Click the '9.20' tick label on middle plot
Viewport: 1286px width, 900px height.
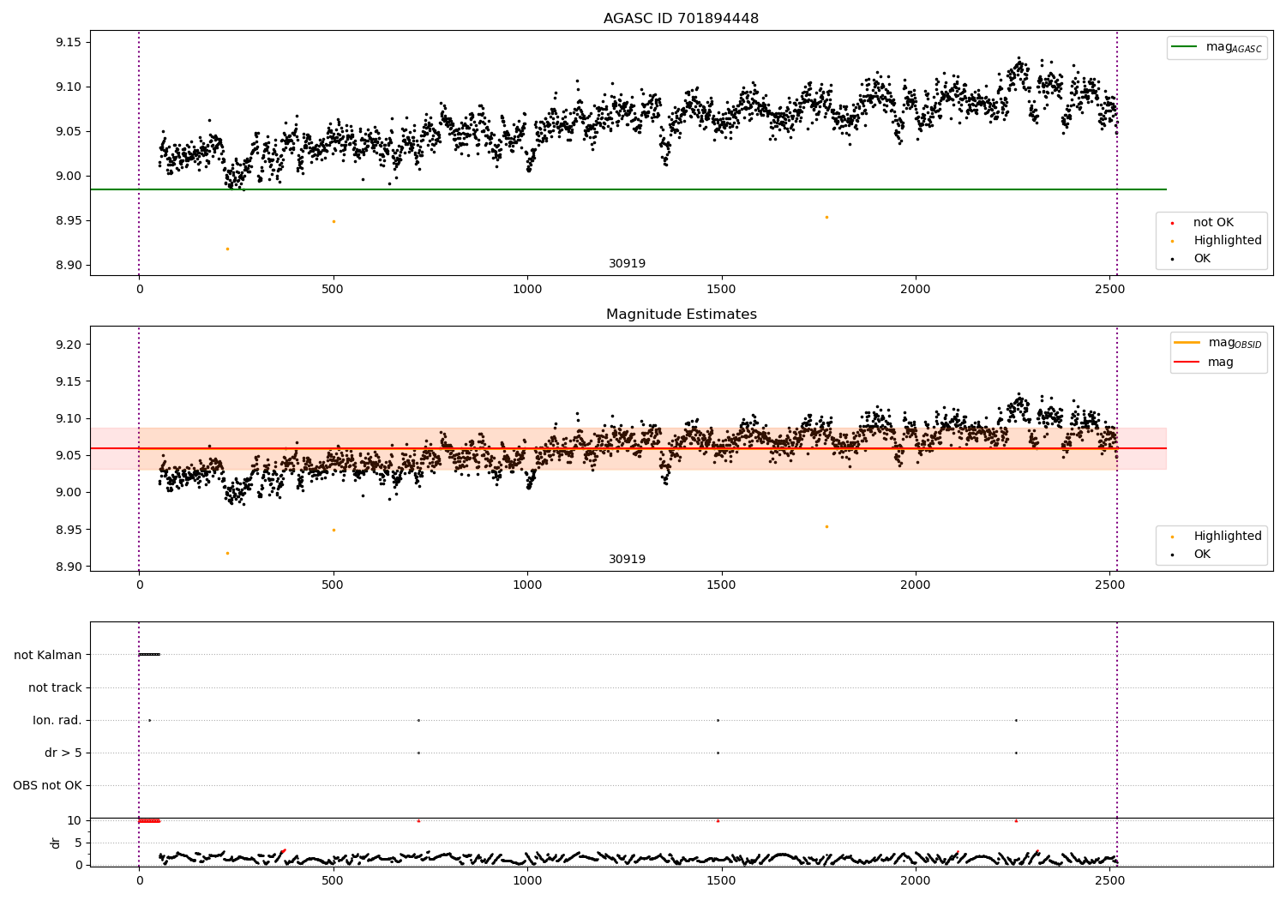click(68, 345)
